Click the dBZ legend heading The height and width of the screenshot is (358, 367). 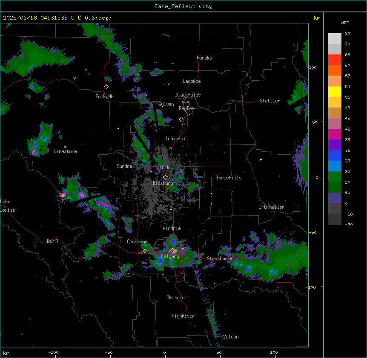pyautogui.click(x=345, y=23)
